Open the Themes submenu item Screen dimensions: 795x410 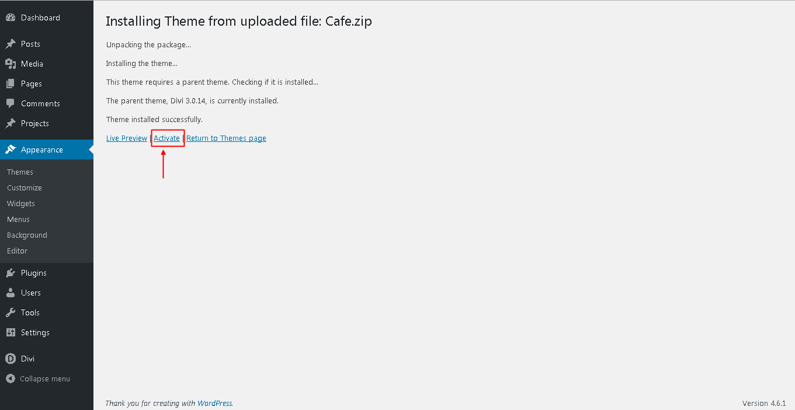click(20, 172)
